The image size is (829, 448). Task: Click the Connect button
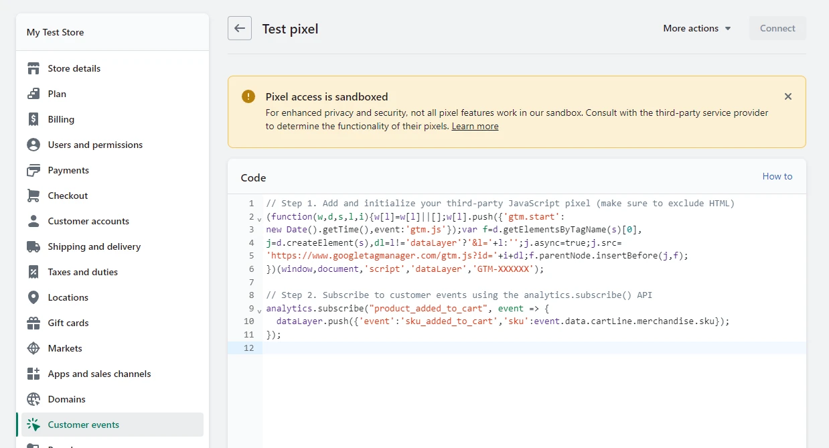[777, 28]
